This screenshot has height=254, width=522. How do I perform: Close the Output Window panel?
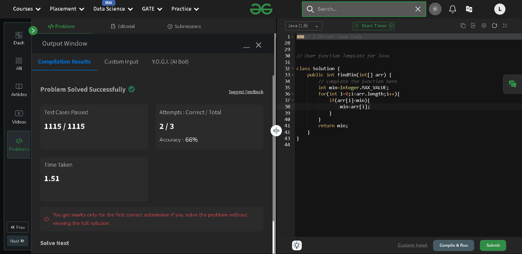click(x=258, y=45)
